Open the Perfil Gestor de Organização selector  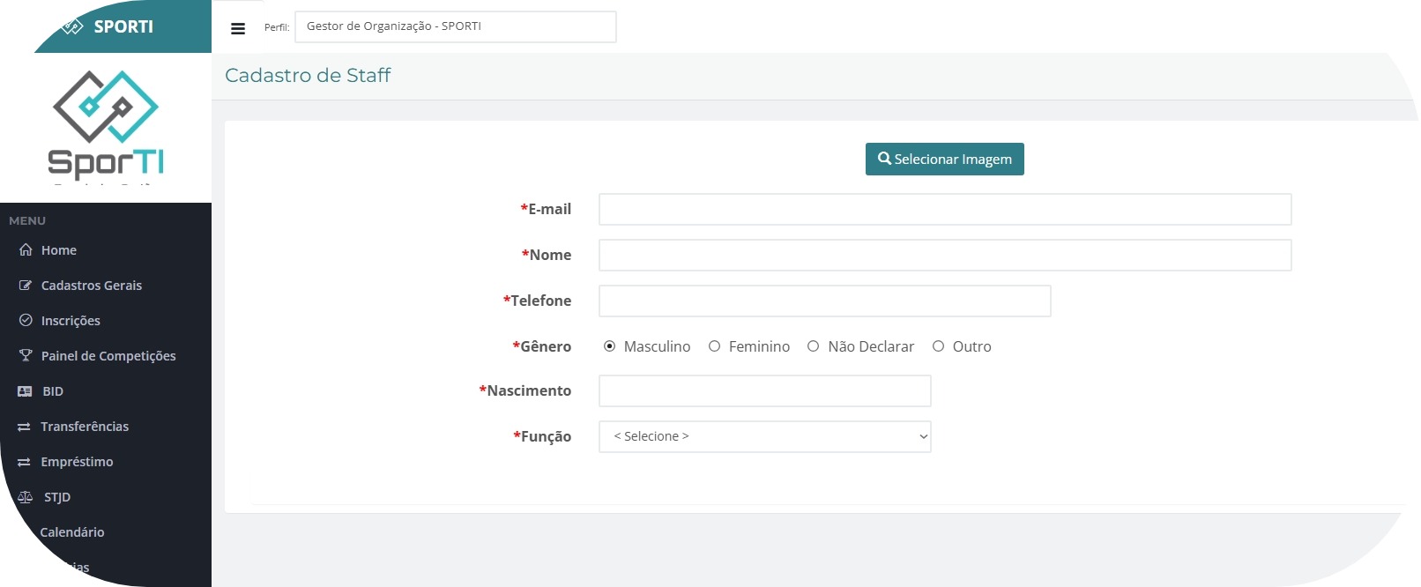(x=455, y=26)
